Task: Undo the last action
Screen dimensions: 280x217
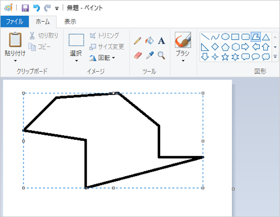Action: point(36,8)
